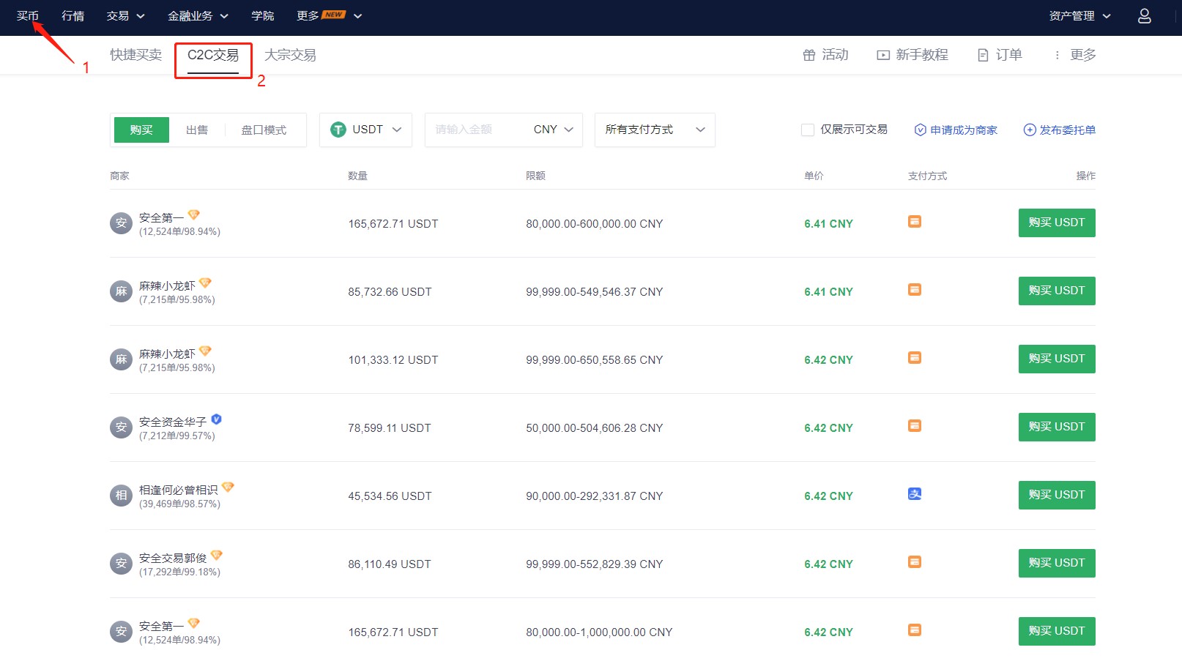Click the USDT Tether coin icon
The width and height of the screenshot is (1182, 661).
pos(338,130)
